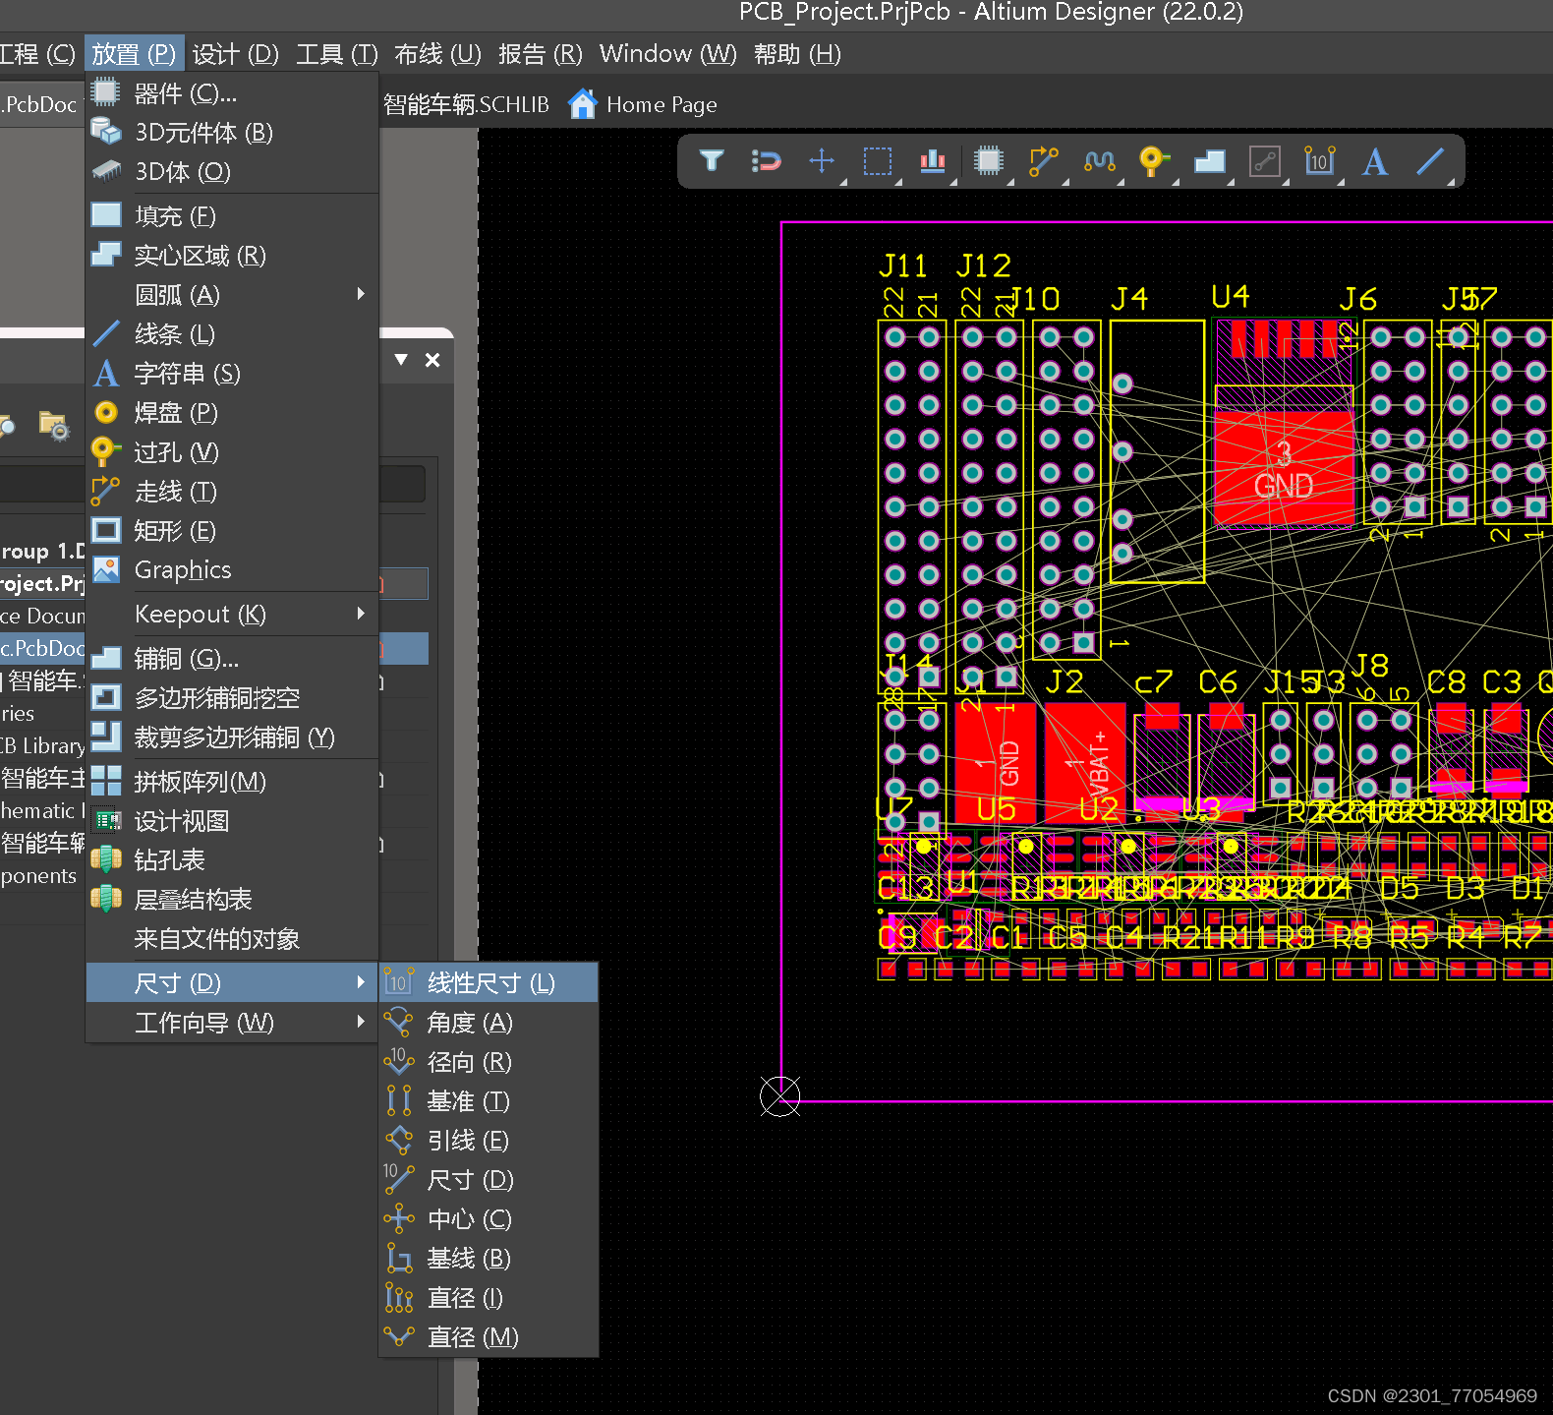Screen dimensions: 1553x1415
Task: Open 放置 menu in menu bar
Action: click(134, 54)
